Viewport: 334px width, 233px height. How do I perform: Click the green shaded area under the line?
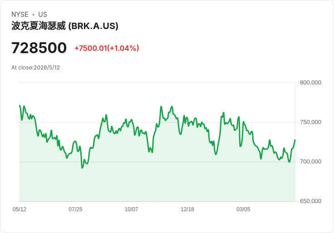pos(157,181)
